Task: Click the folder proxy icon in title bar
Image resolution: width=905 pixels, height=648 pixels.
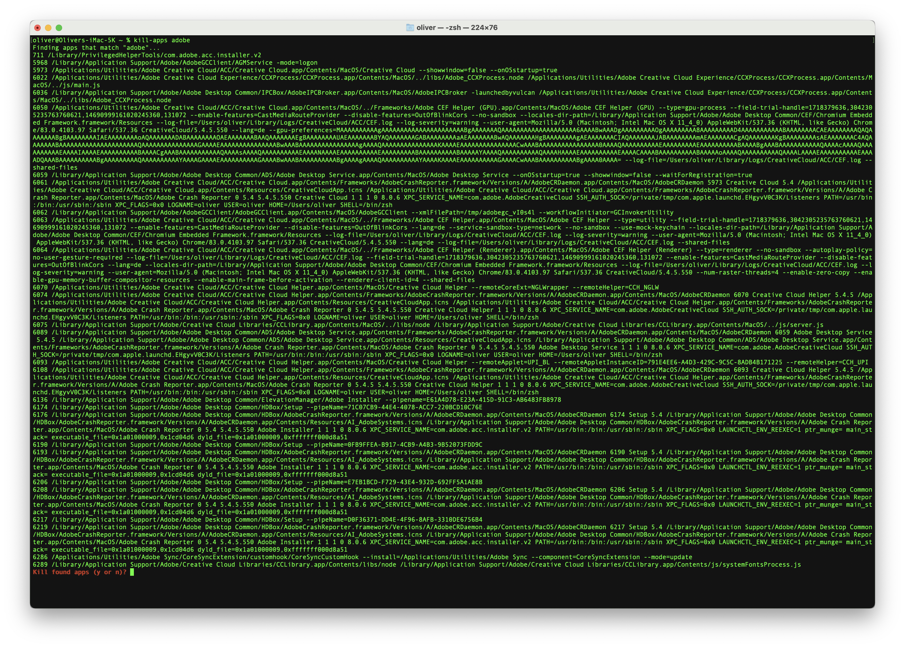Action: [410, 28]
